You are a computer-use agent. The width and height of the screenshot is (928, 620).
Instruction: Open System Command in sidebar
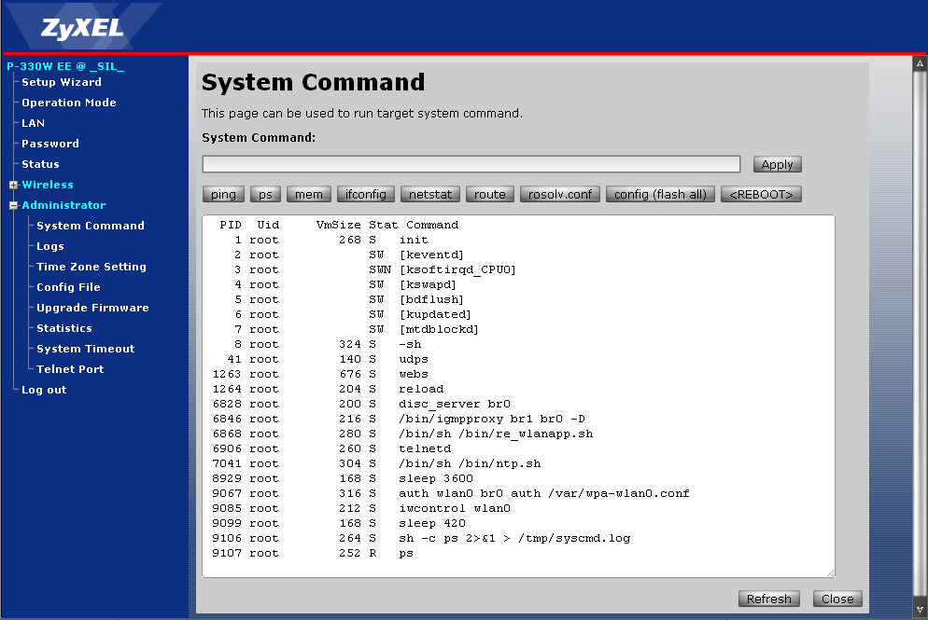pos(91,226)
